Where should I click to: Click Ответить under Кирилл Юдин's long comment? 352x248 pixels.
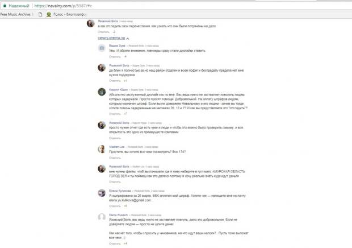tap(115, 114)
